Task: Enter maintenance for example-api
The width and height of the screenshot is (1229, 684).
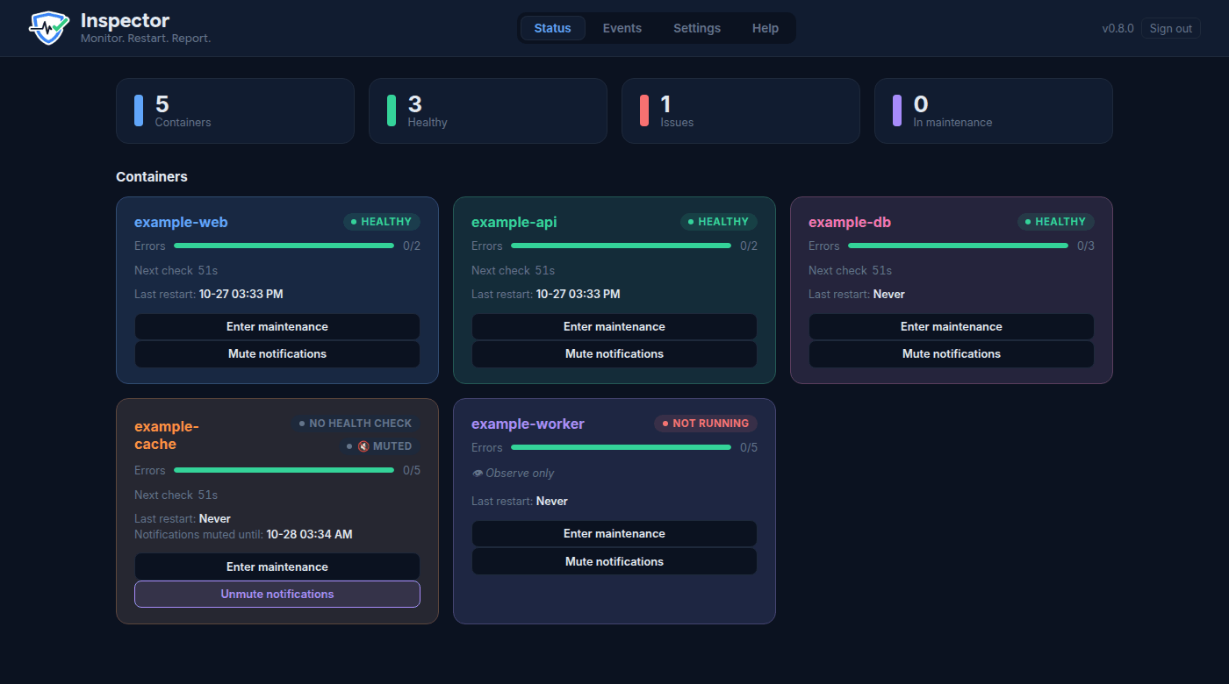Action: 614,326
